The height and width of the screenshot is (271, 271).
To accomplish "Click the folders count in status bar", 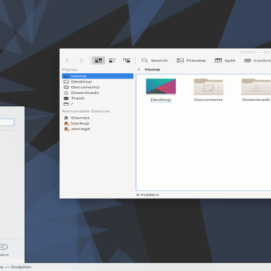I will coord(148,194).
